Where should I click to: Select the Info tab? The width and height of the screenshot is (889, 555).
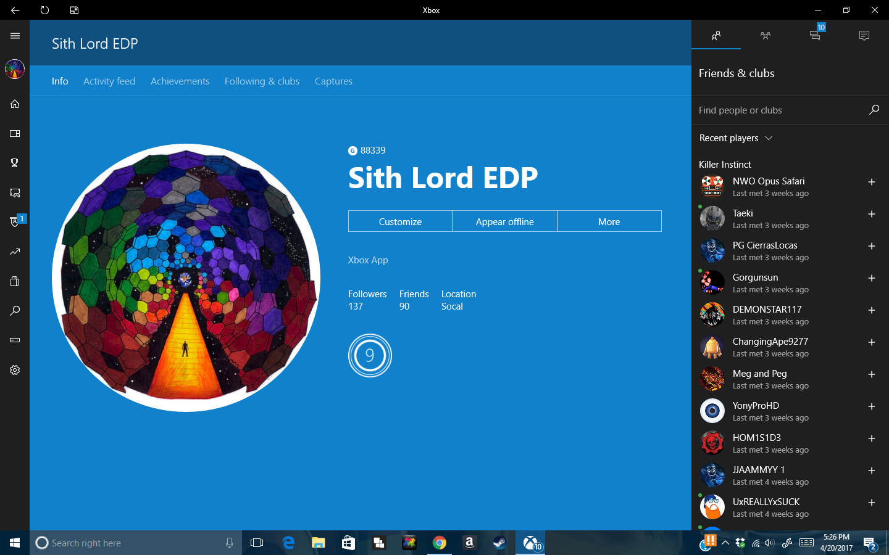pyautogui.click(x=60, y=81)
